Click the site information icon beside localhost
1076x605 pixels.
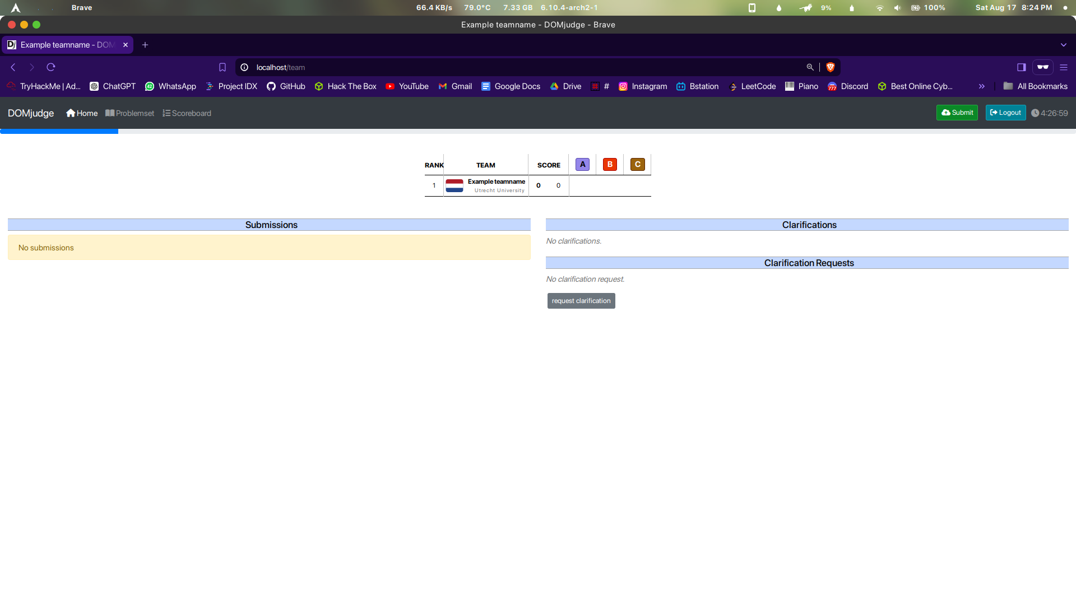coord(244,67)
